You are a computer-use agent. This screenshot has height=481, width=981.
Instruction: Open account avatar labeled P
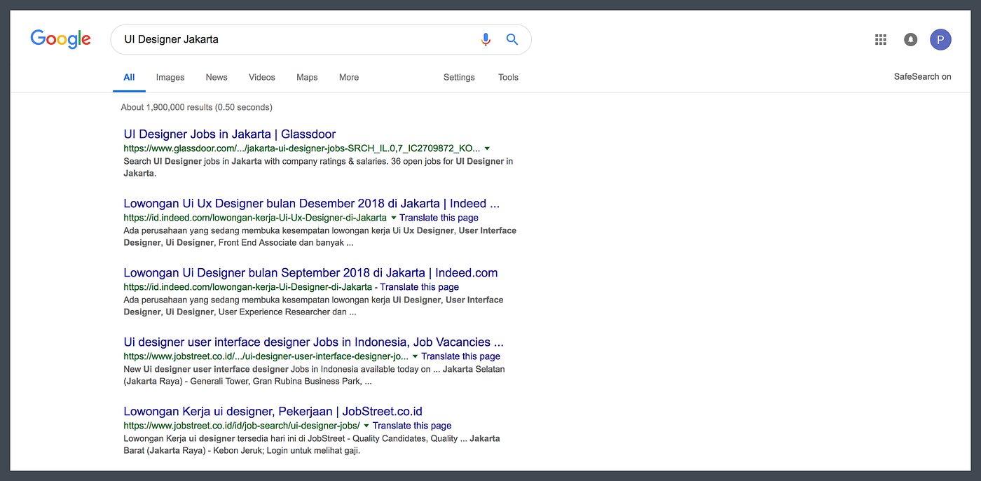point(940,40)
